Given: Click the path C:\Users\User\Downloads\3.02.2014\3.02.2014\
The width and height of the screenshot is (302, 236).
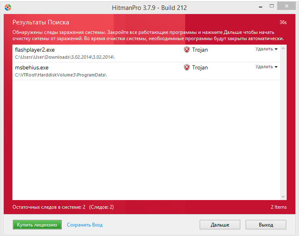Looking at the screenshot, I should pyautogui.click(x=65, y=57).
